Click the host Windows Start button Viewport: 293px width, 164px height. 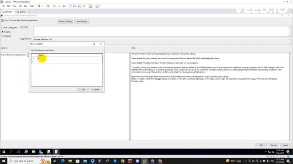coord(4,161)
